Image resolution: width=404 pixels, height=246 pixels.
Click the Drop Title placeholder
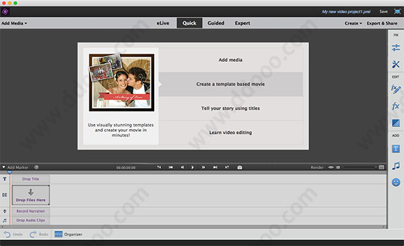pyautogui.click(x=31, y=179)
